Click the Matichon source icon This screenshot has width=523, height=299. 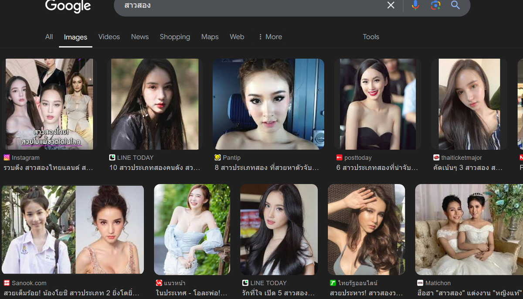pos(421,282)
